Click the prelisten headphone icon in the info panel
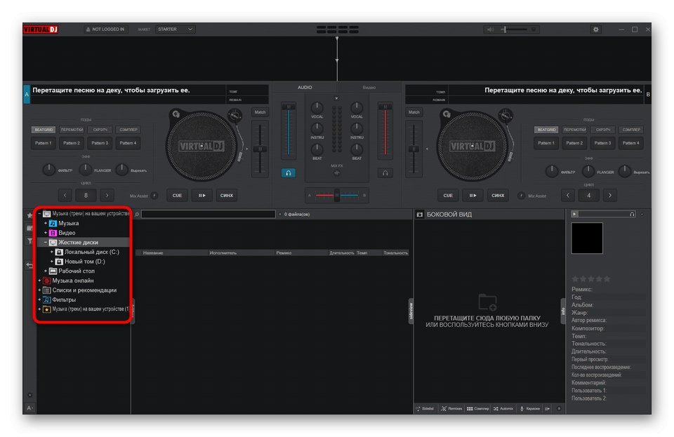674x437 pixels. point(632,214)
